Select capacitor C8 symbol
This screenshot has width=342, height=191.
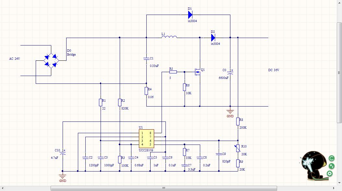pos(200,158)
